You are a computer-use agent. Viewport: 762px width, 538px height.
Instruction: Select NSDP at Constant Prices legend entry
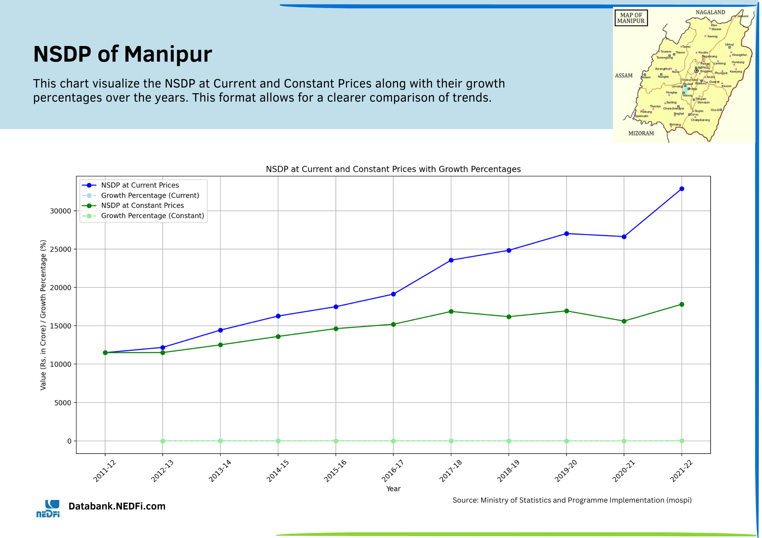pyautogui.click(x=142, y=205)
